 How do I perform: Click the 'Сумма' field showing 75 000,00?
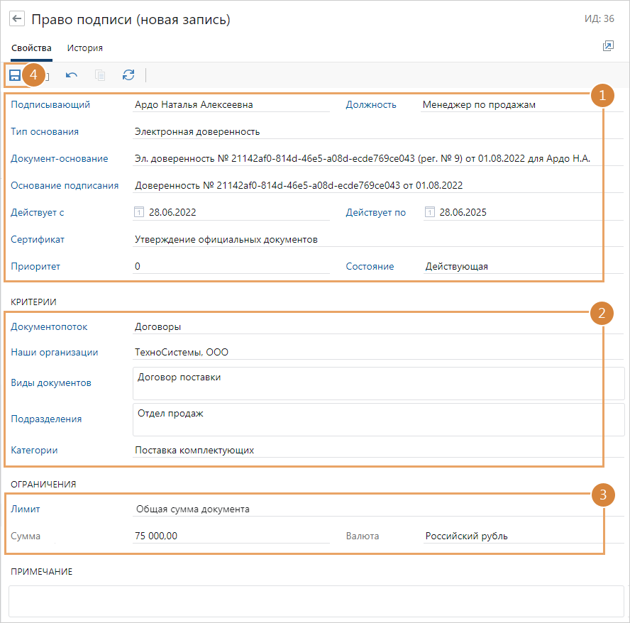point(231,536)
